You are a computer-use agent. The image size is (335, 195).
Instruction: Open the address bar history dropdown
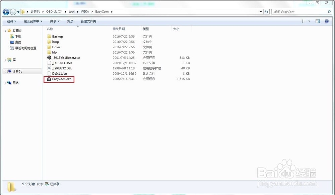point(261,12)
